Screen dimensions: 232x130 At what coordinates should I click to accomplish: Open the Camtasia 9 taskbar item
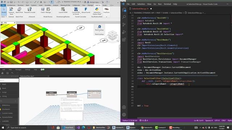(x=161, y=127)
